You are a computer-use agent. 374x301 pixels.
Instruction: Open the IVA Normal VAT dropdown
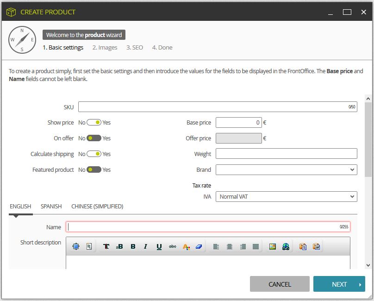coord(286,197)
